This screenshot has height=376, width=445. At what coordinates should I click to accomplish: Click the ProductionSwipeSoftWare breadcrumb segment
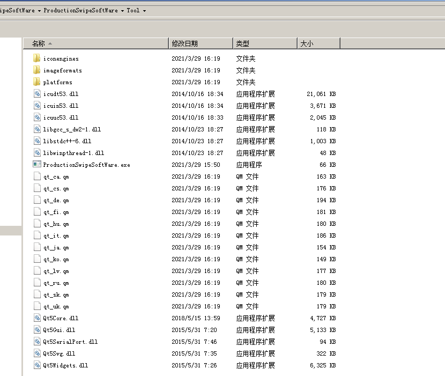pyautogui.click(x=80, y=11)
